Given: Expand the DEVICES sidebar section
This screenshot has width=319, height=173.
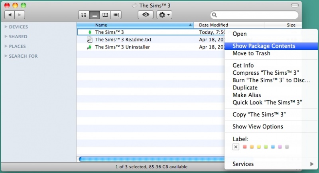Looking at the screenshot, I should [x=6, y=27].
